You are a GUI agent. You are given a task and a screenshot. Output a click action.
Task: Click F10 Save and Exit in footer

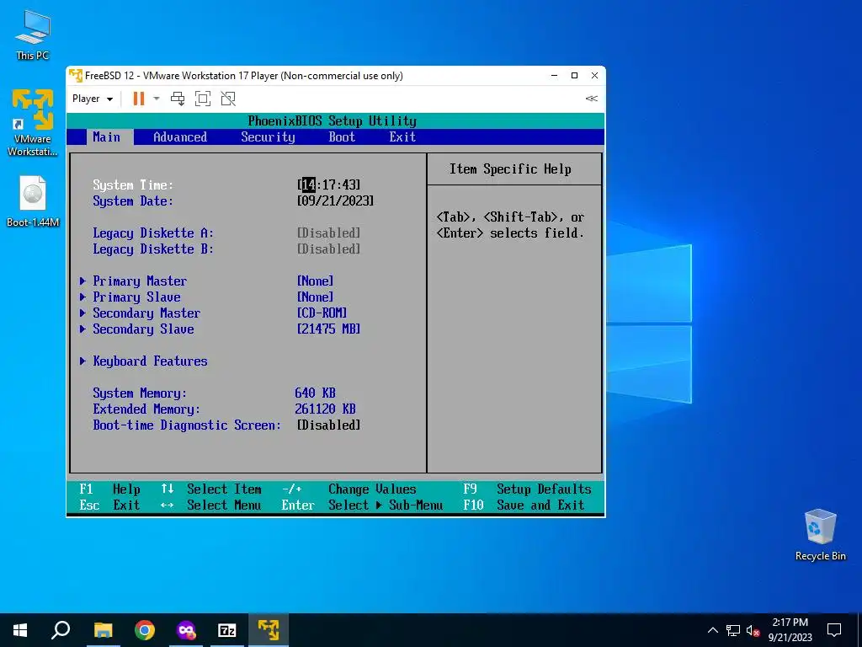pos(524,505)
